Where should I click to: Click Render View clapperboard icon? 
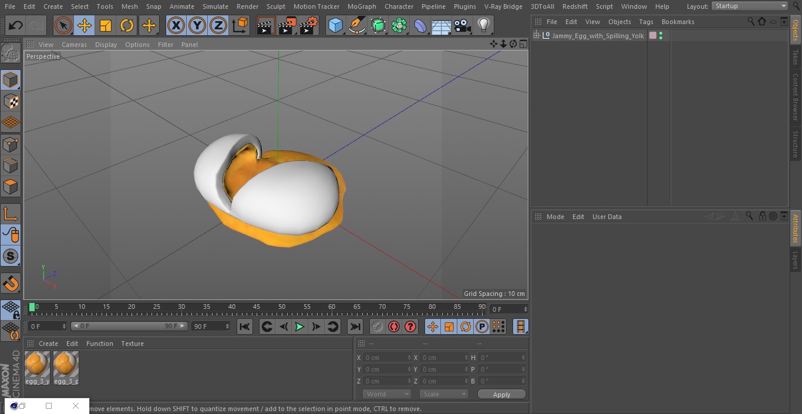click(x=266, y=25)
